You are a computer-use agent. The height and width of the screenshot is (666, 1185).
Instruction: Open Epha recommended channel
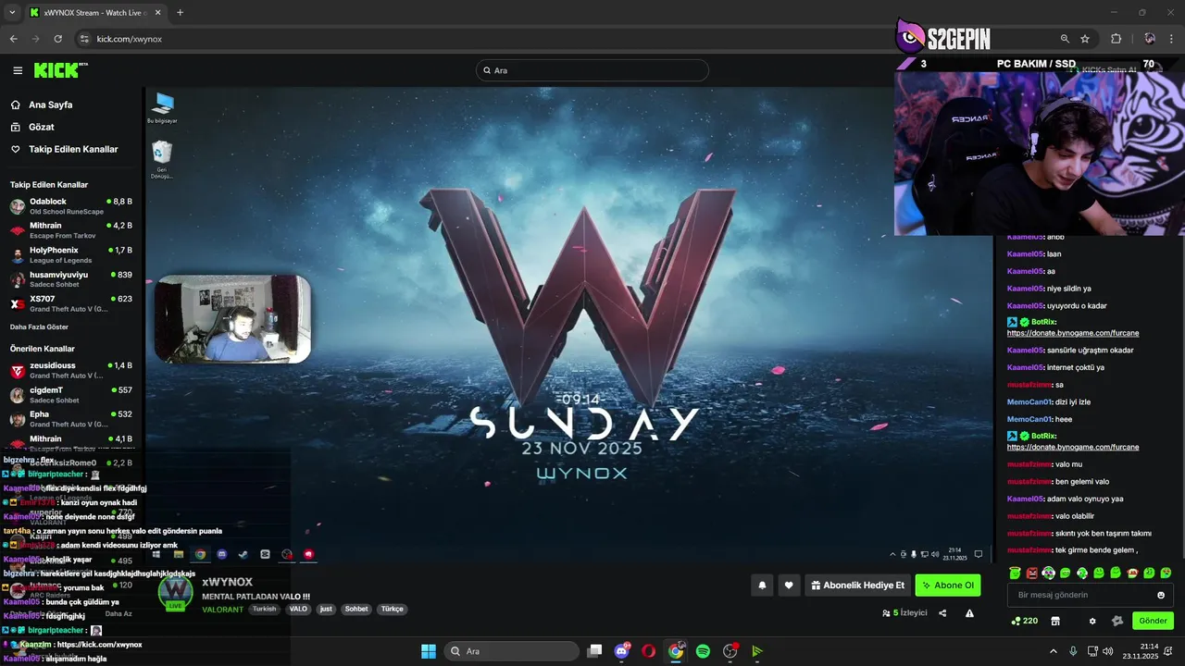(x=71, y=419)
